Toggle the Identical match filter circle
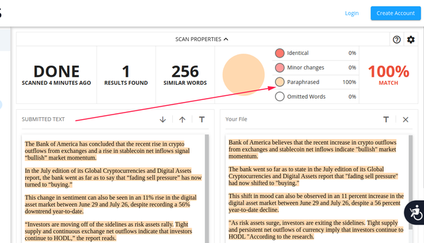Image resolution: width=424 pixels, height=243 pixels. coord(280,53)
